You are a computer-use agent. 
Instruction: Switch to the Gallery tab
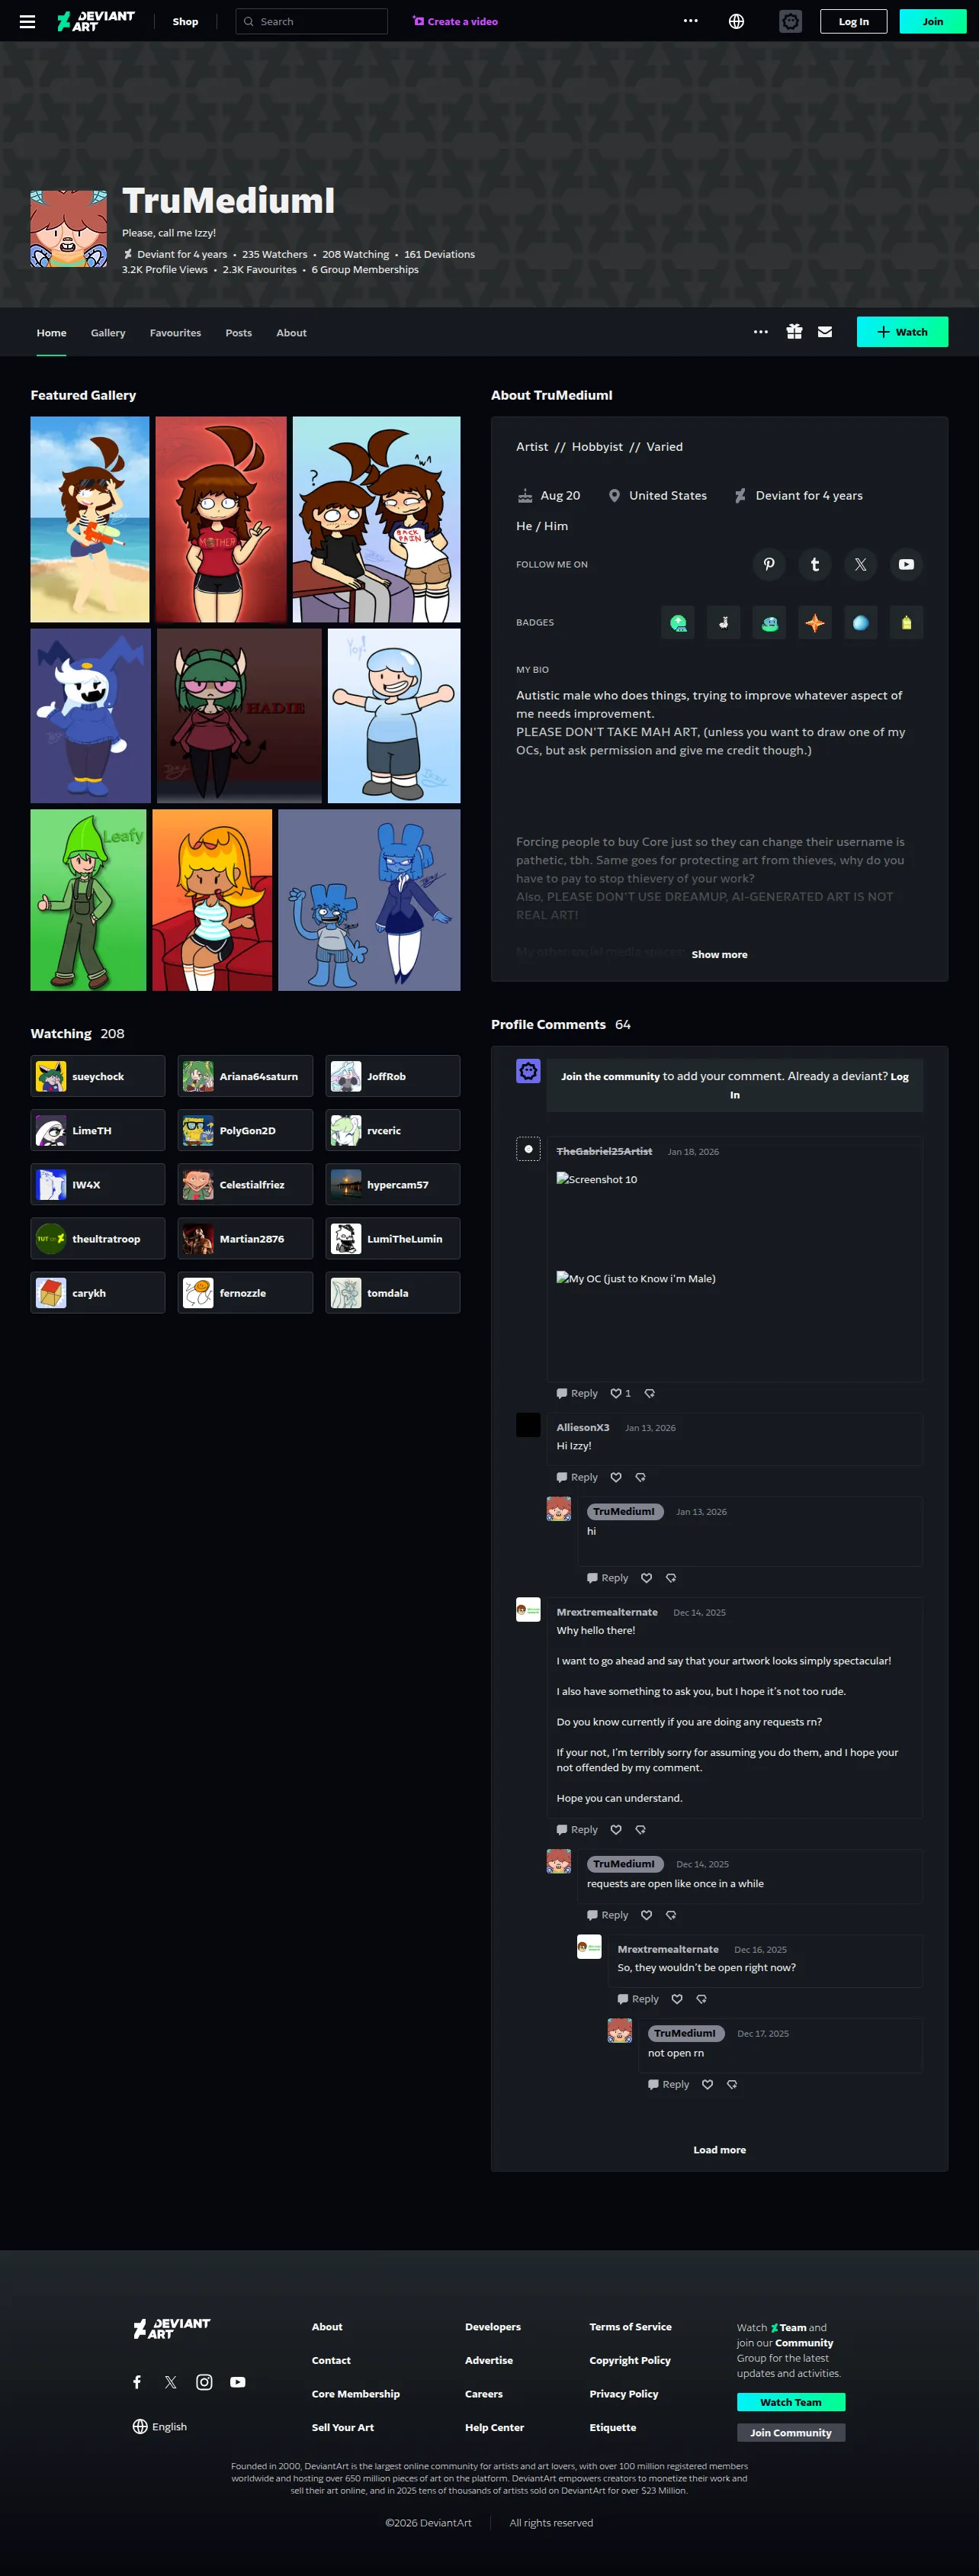[108, 333]
